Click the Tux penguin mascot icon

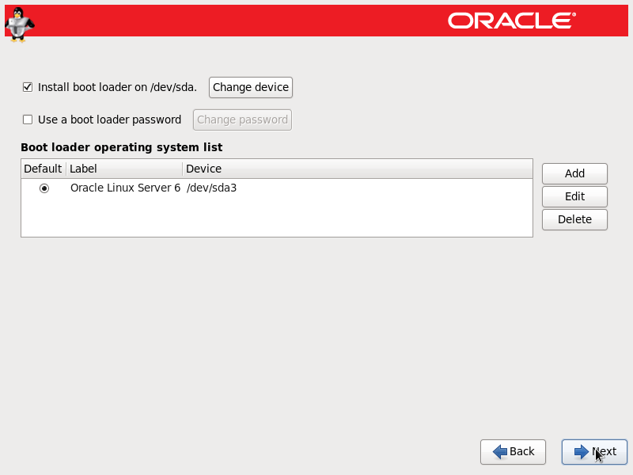click(19, 25)
